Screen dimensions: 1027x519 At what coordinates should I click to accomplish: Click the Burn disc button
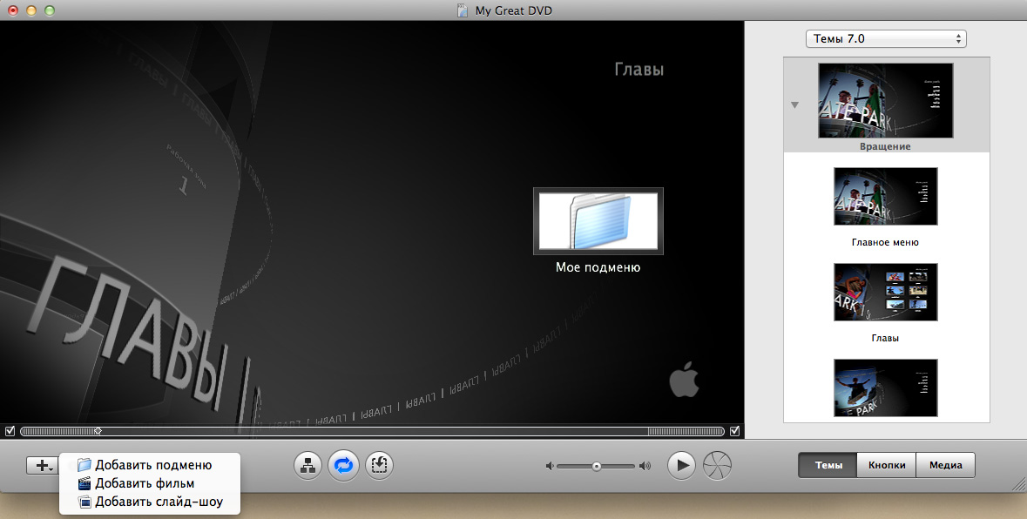tap(718, 465)
